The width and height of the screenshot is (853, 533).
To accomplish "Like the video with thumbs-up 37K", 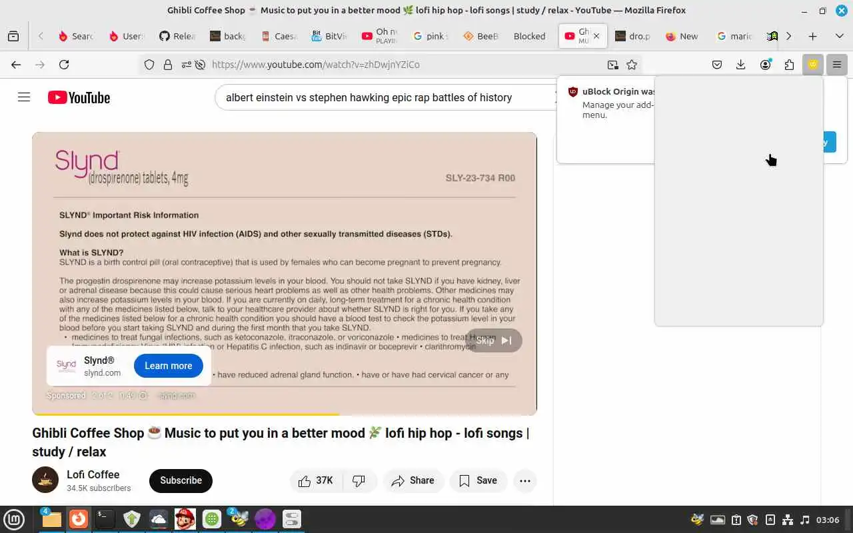I will 316,480.
